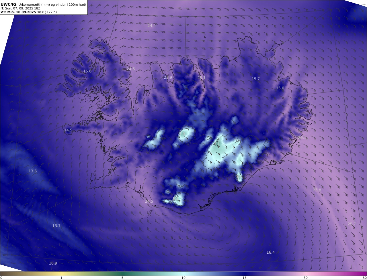The height and width of the screenshot is (280, 367).
Task: Click the 13.7 value label
Action: 56,226
